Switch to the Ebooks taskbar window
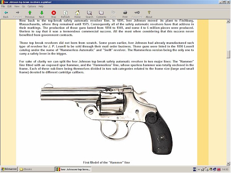 37,169
